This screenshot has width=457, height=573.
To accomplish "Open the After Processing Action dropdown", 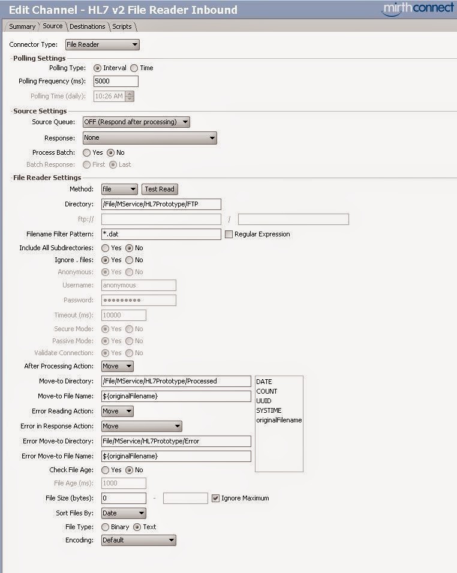I will point(117,366).
